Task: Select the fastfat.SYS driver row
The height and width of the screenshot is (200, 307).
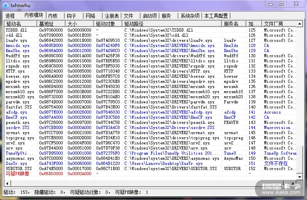Action: pyautogui.click(x=150, y=107)
